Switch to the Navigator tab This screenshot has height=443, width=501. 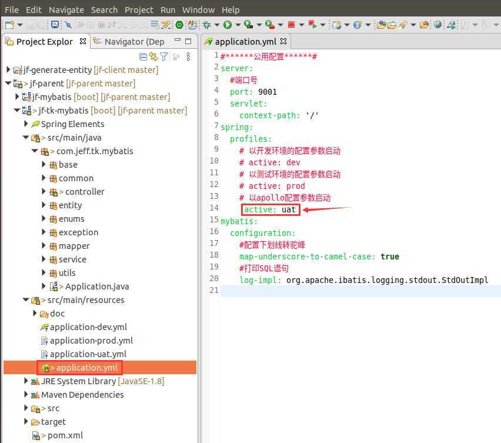click(130, 42)
